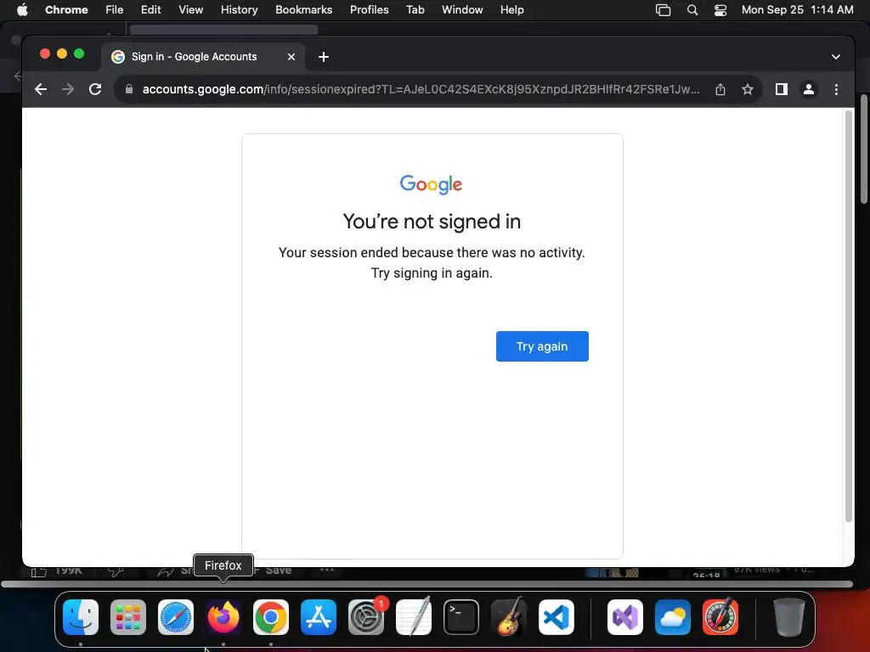870x652 pixels.
Task: Open the share page icon
Action: pyautogui.click(x=720, y=89)
